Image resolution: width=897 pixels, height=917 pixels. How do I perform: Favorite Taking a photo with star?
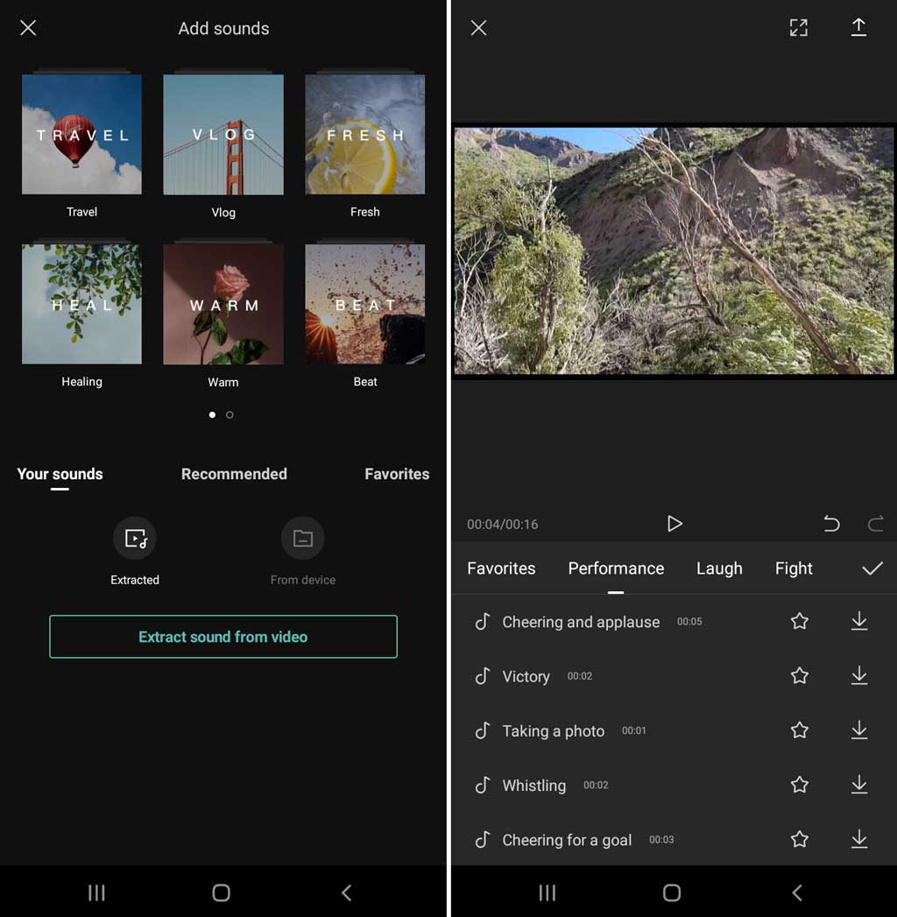[x=800, y=730]
